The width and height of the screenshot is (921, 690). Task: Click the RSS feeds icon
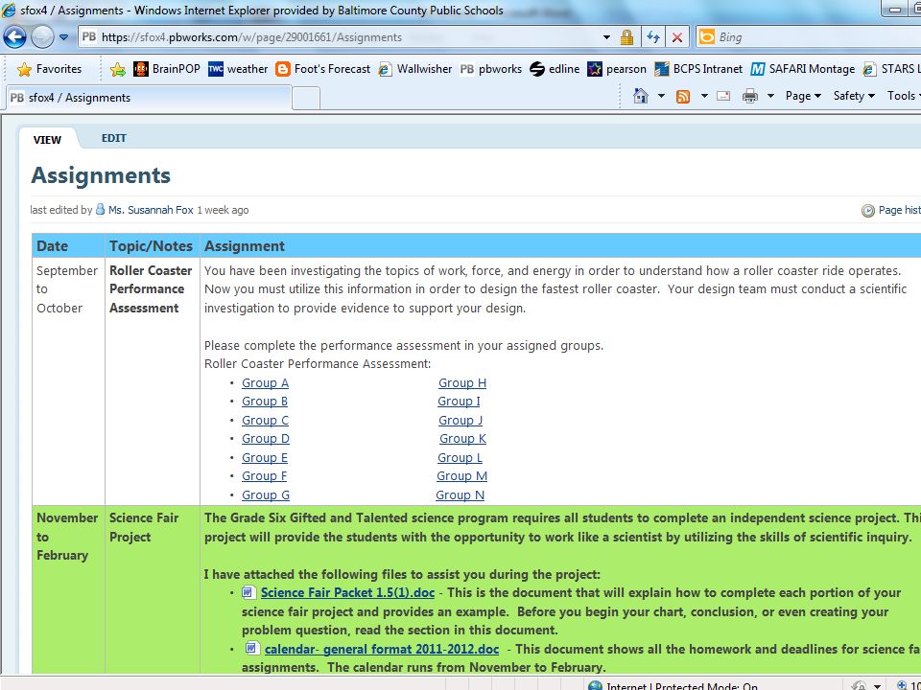point(683,96)
